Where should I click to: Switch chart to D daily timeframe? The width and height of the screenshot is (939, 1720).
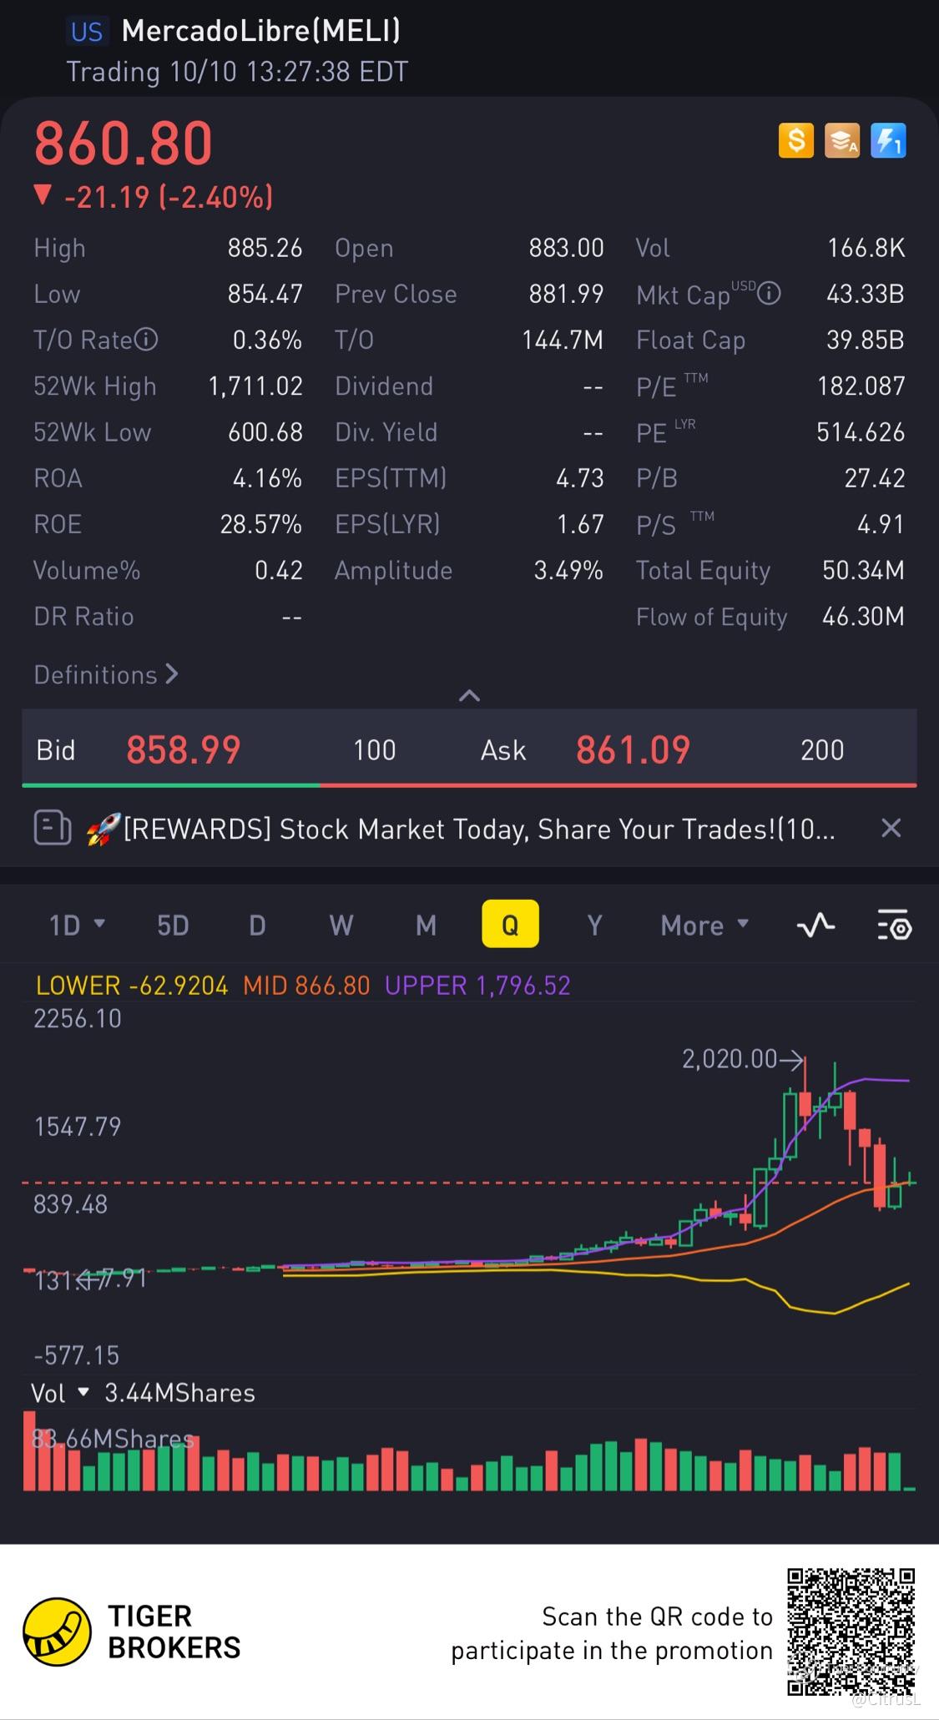(x=257, y=925)
